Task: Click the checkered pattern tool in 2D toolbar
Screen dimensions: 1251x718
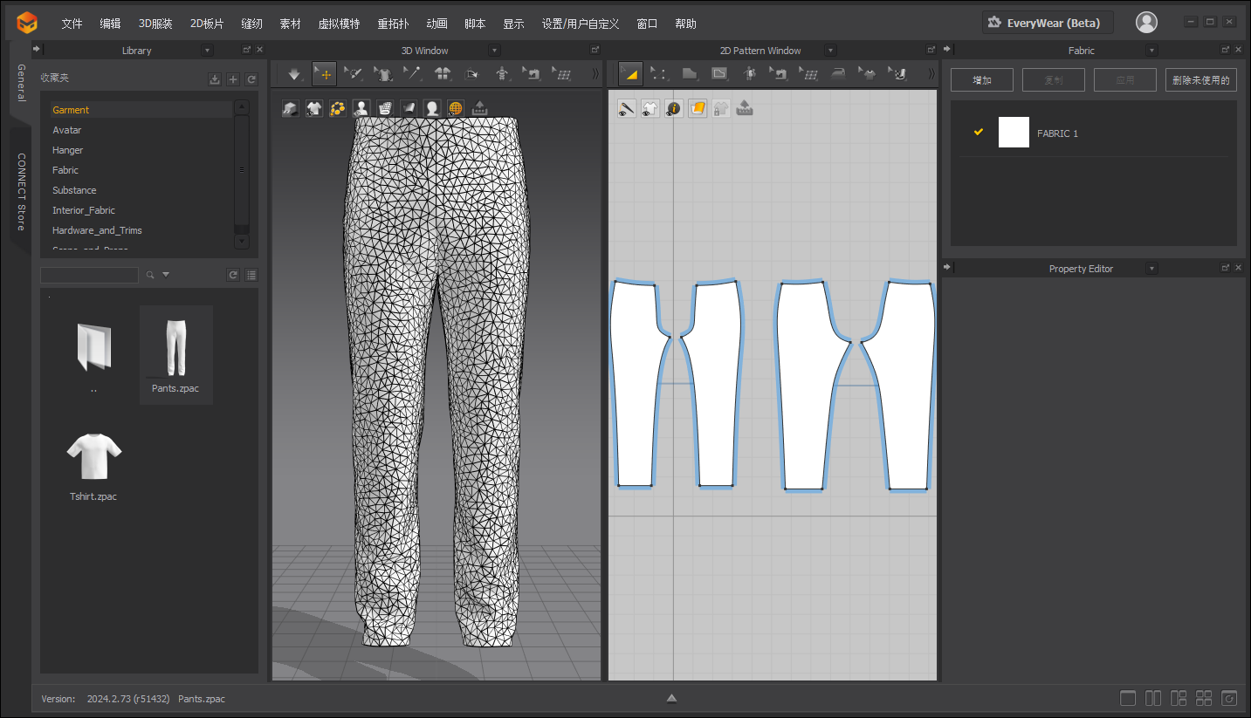Action: tap(897, 74)
